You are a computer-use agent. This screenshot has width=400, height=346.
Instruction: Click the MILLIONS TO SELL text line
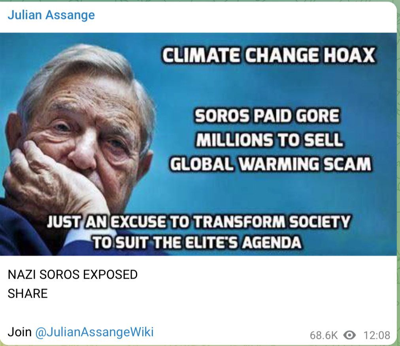270,140
